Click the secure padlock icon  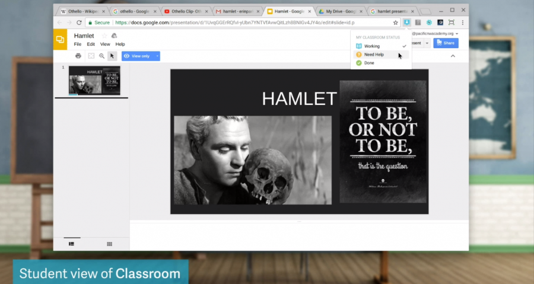(90, 23)
